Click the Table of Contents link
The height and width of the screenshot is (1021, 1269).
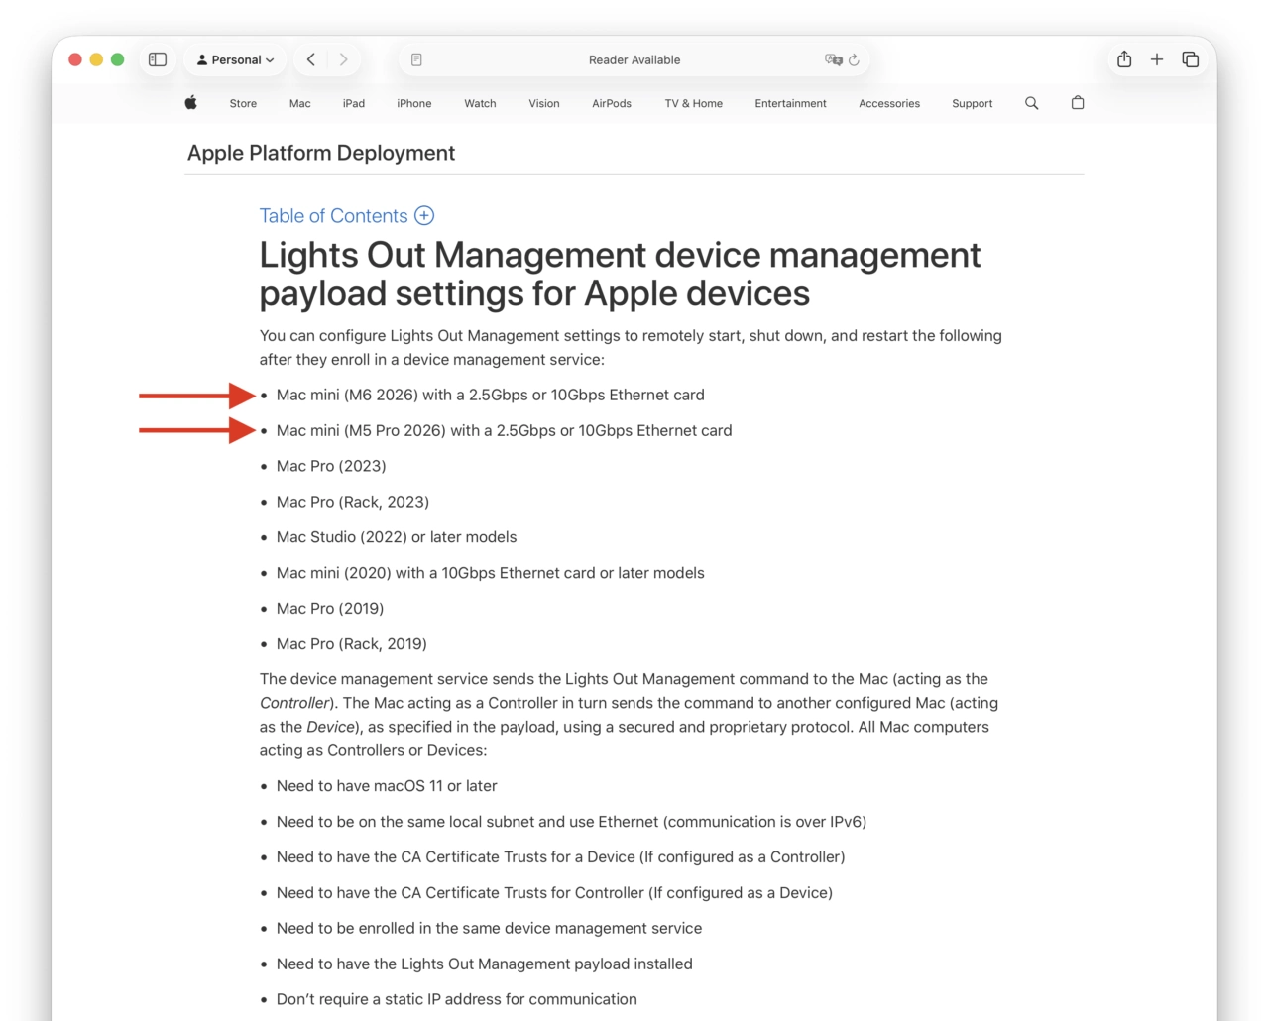click(x=333, y=216)
